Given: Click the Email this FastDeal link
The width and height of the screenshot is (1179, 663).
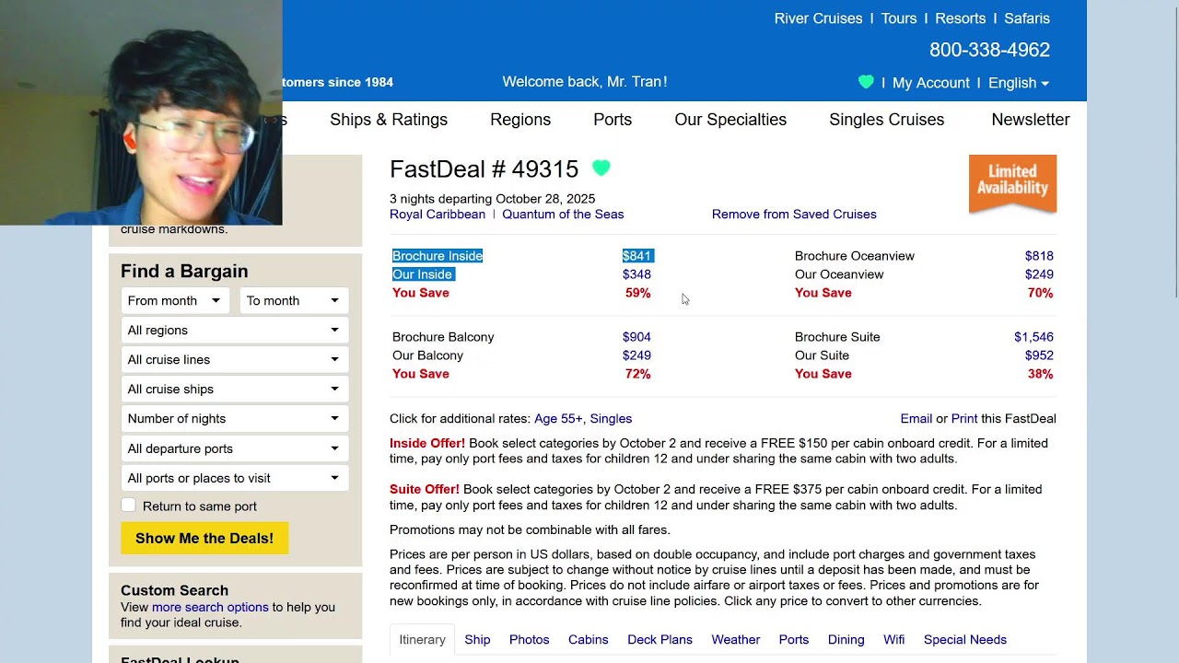Looking at the screenshot, I should click(916, 419).
